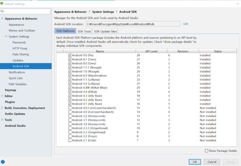Open HTTP Proxy settings
Screen dimensions: 241x166
point(20,49)
